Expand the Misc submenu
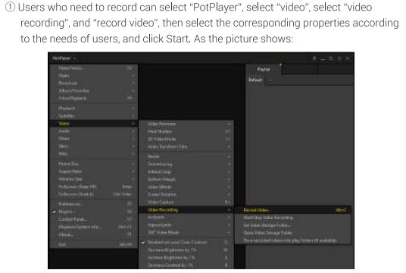 point(94,153)
